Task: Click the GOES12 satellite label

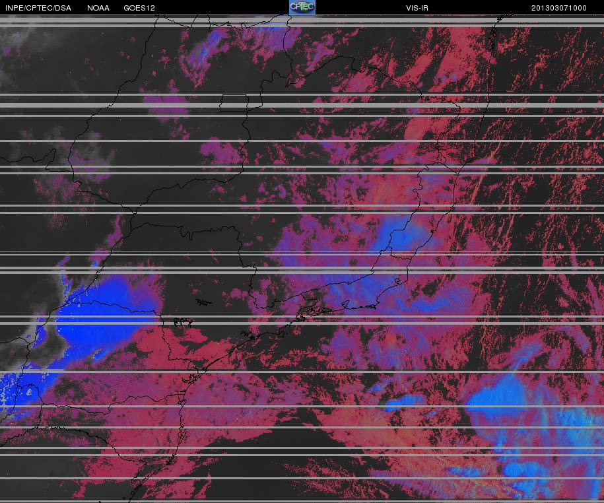Action: click(x=139, y=8)
